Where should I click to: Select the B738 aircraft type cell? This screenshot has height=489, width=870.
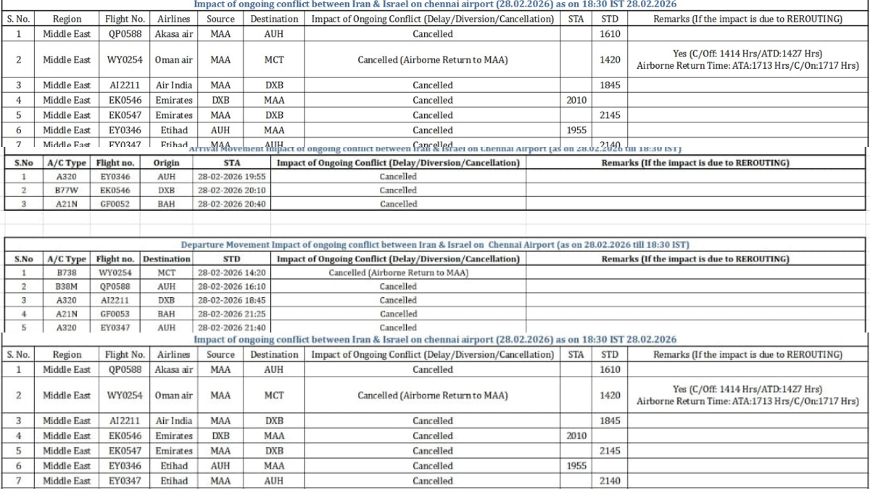pos(66,273)
